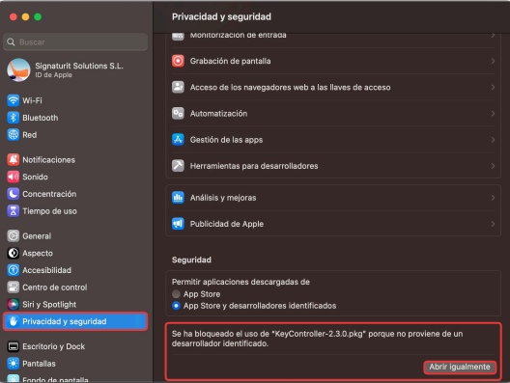Expand Herramientas para desarrolladores chevron
Screen dimensions: 510x383
pyautogui.click(x=493, y=166)
